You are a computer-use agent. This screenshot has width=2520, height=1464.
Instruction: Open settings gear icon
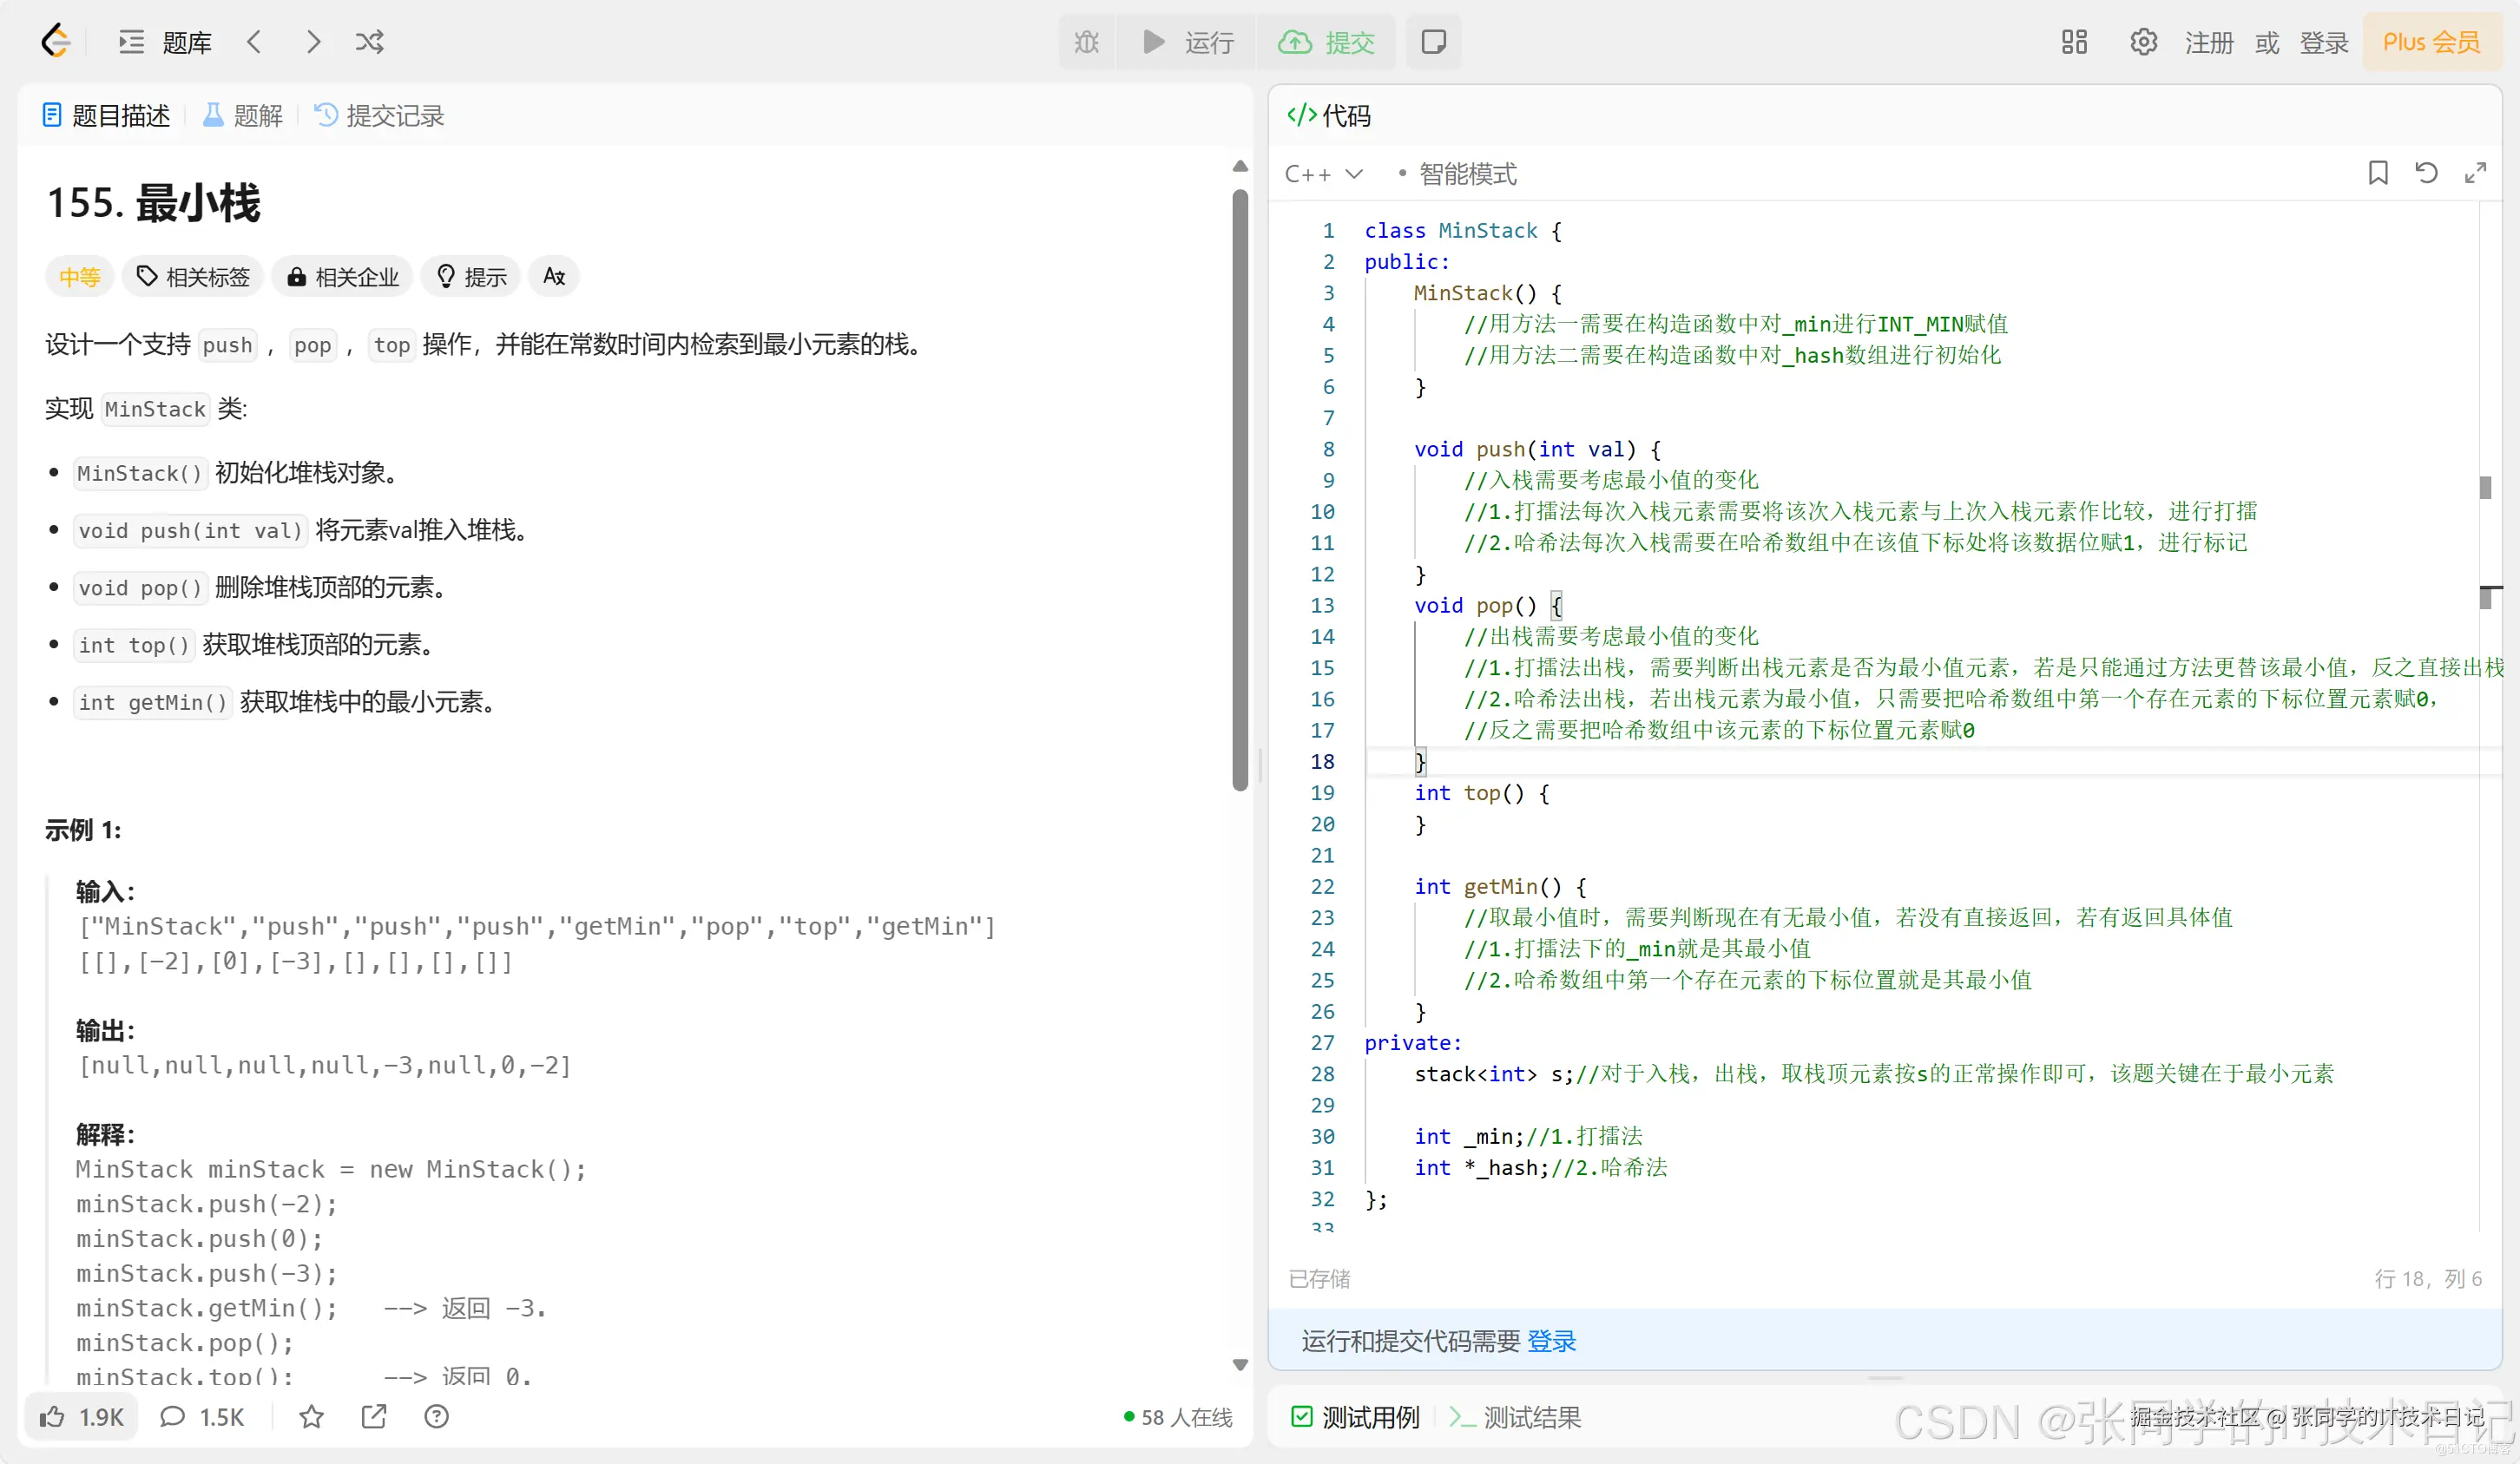click(2143, 42)
